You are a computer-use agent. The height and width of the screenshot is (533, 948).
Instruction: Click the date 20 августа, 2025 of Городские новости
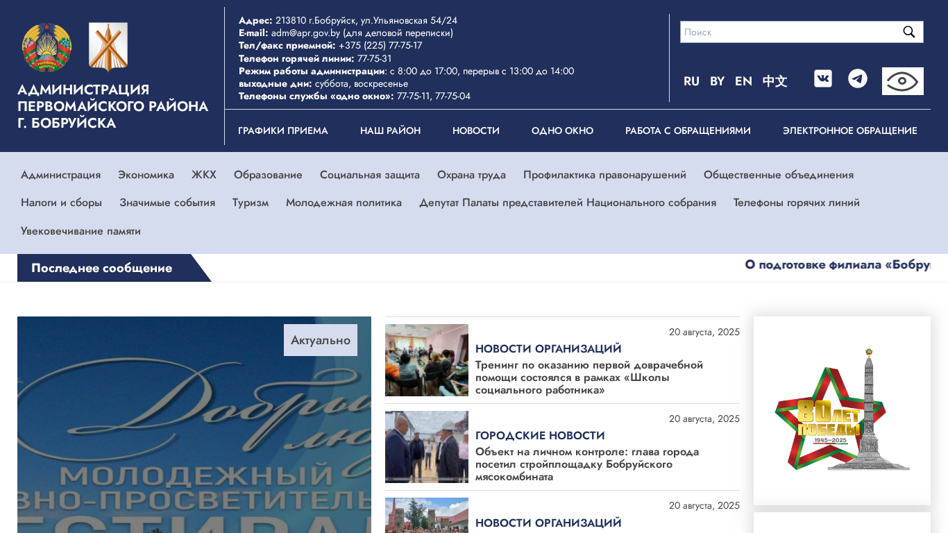704,418
